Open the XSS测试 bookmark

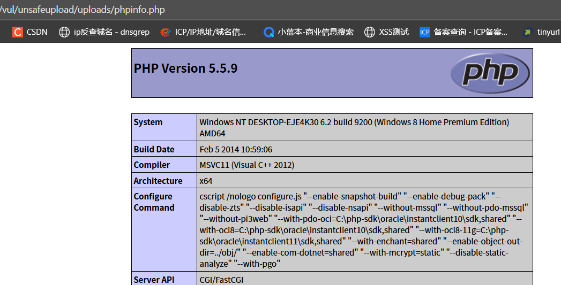(x=394, y=32)
